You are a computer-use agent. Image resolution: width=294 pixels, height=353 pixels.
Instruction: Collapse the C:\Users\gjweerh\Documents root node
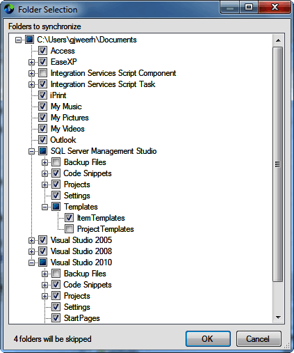tap(18, 40)
